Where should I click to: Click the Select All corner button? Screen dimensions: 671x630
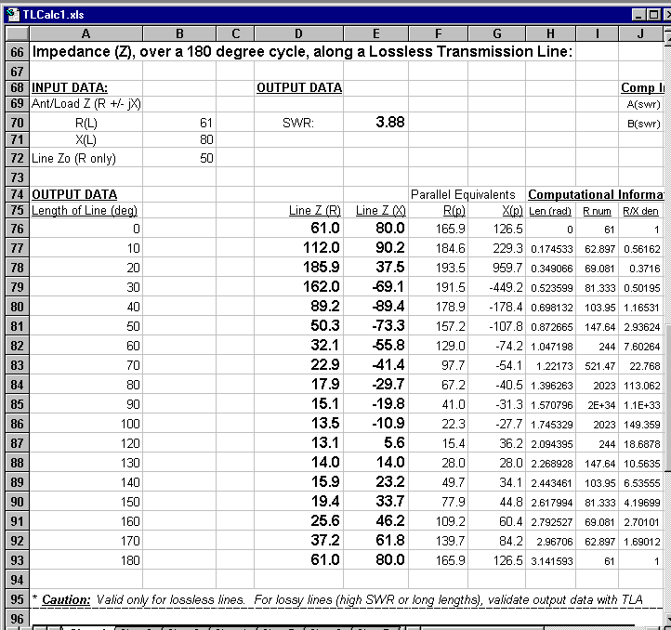[17, 33]
